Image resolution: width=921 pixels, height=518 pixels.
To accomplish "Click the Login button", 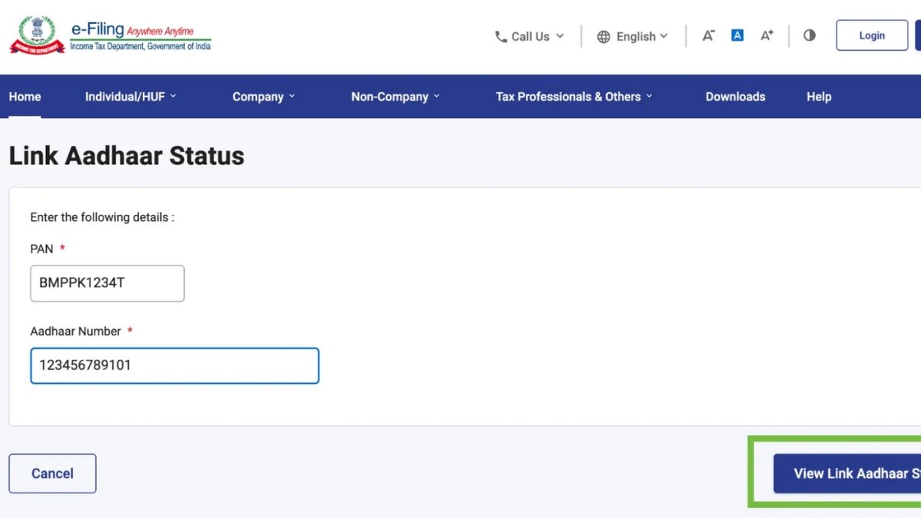I will coord(872,35).
